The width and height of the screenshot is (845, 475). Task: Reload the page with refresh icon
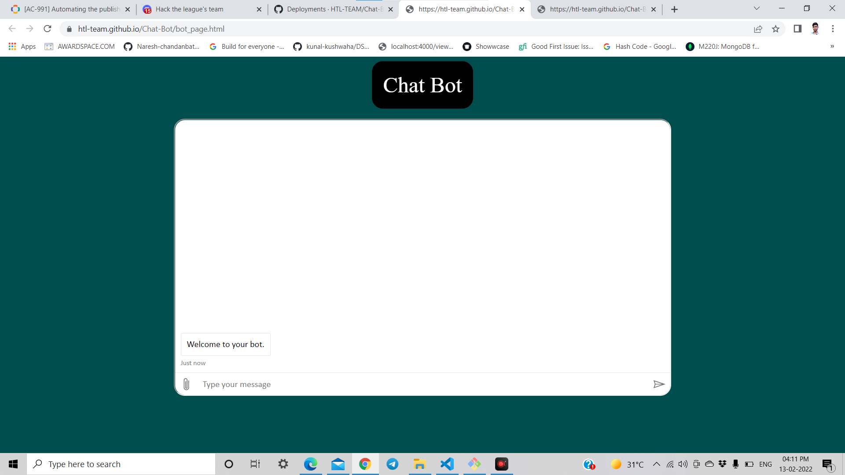pyautogui.click(x=48, y=29)
